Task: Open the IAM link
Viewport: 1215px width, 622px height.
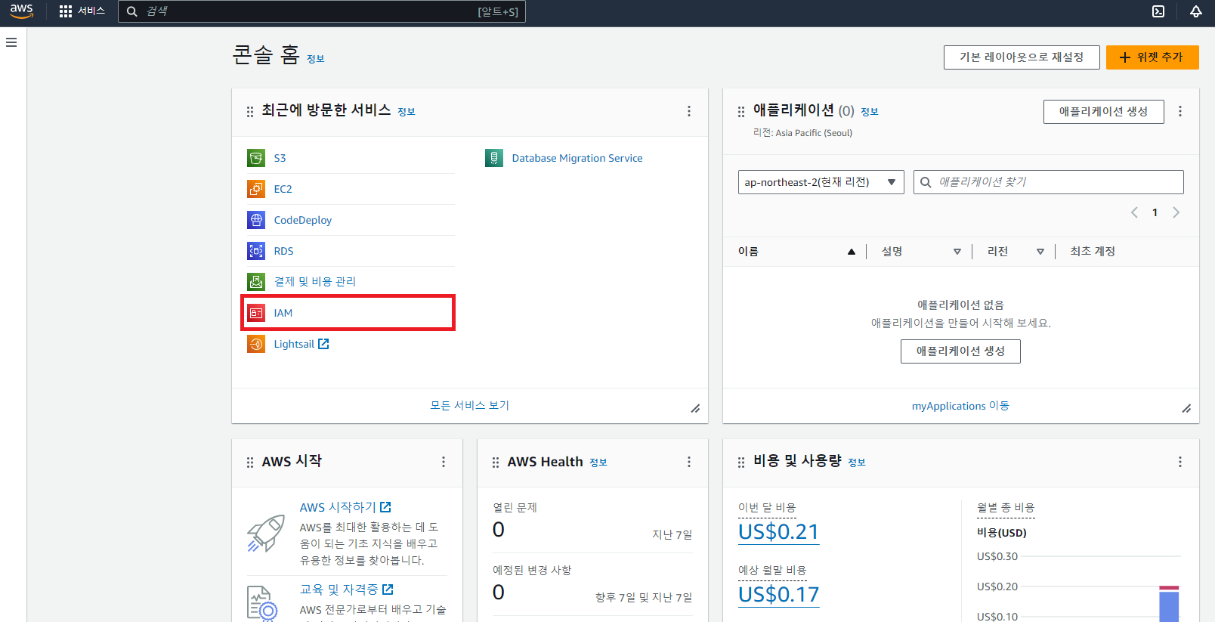Action: (283, 313)
